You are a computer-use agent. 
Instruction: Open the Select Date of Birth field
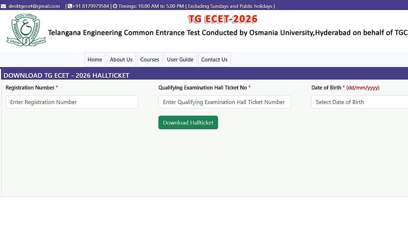tap(359, 102)
